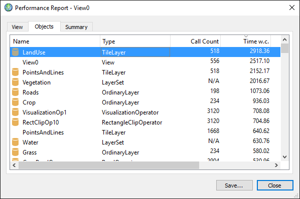Click the Vegetation layer set cylinder icon
300x199 pixels.
pos(16,82)
